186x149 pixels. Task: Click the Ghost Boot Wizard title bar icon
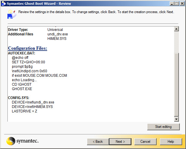(x=4, y=4)
